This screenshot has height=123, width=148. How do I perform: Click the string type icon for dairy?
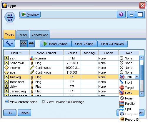pos(6,87)
